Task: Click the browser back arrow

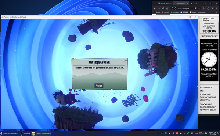Action: pyautogui.click(x=155, y=8)
